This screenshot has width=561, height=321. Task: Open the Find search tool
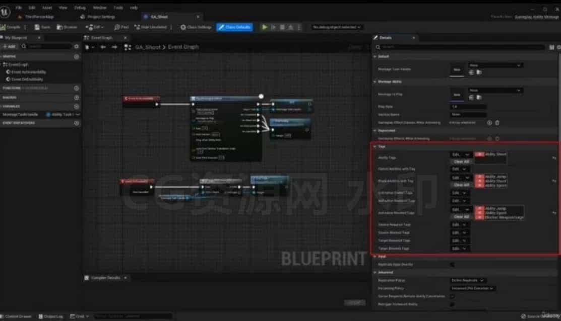tap(121, 27)
